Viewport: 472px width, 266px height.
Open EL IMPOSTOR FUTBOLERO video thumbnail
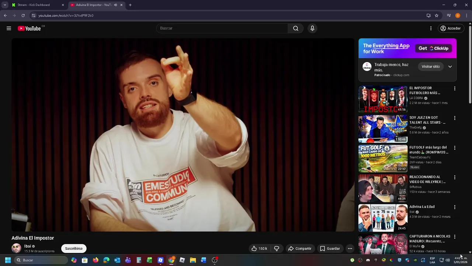click(x=383, y=99)
